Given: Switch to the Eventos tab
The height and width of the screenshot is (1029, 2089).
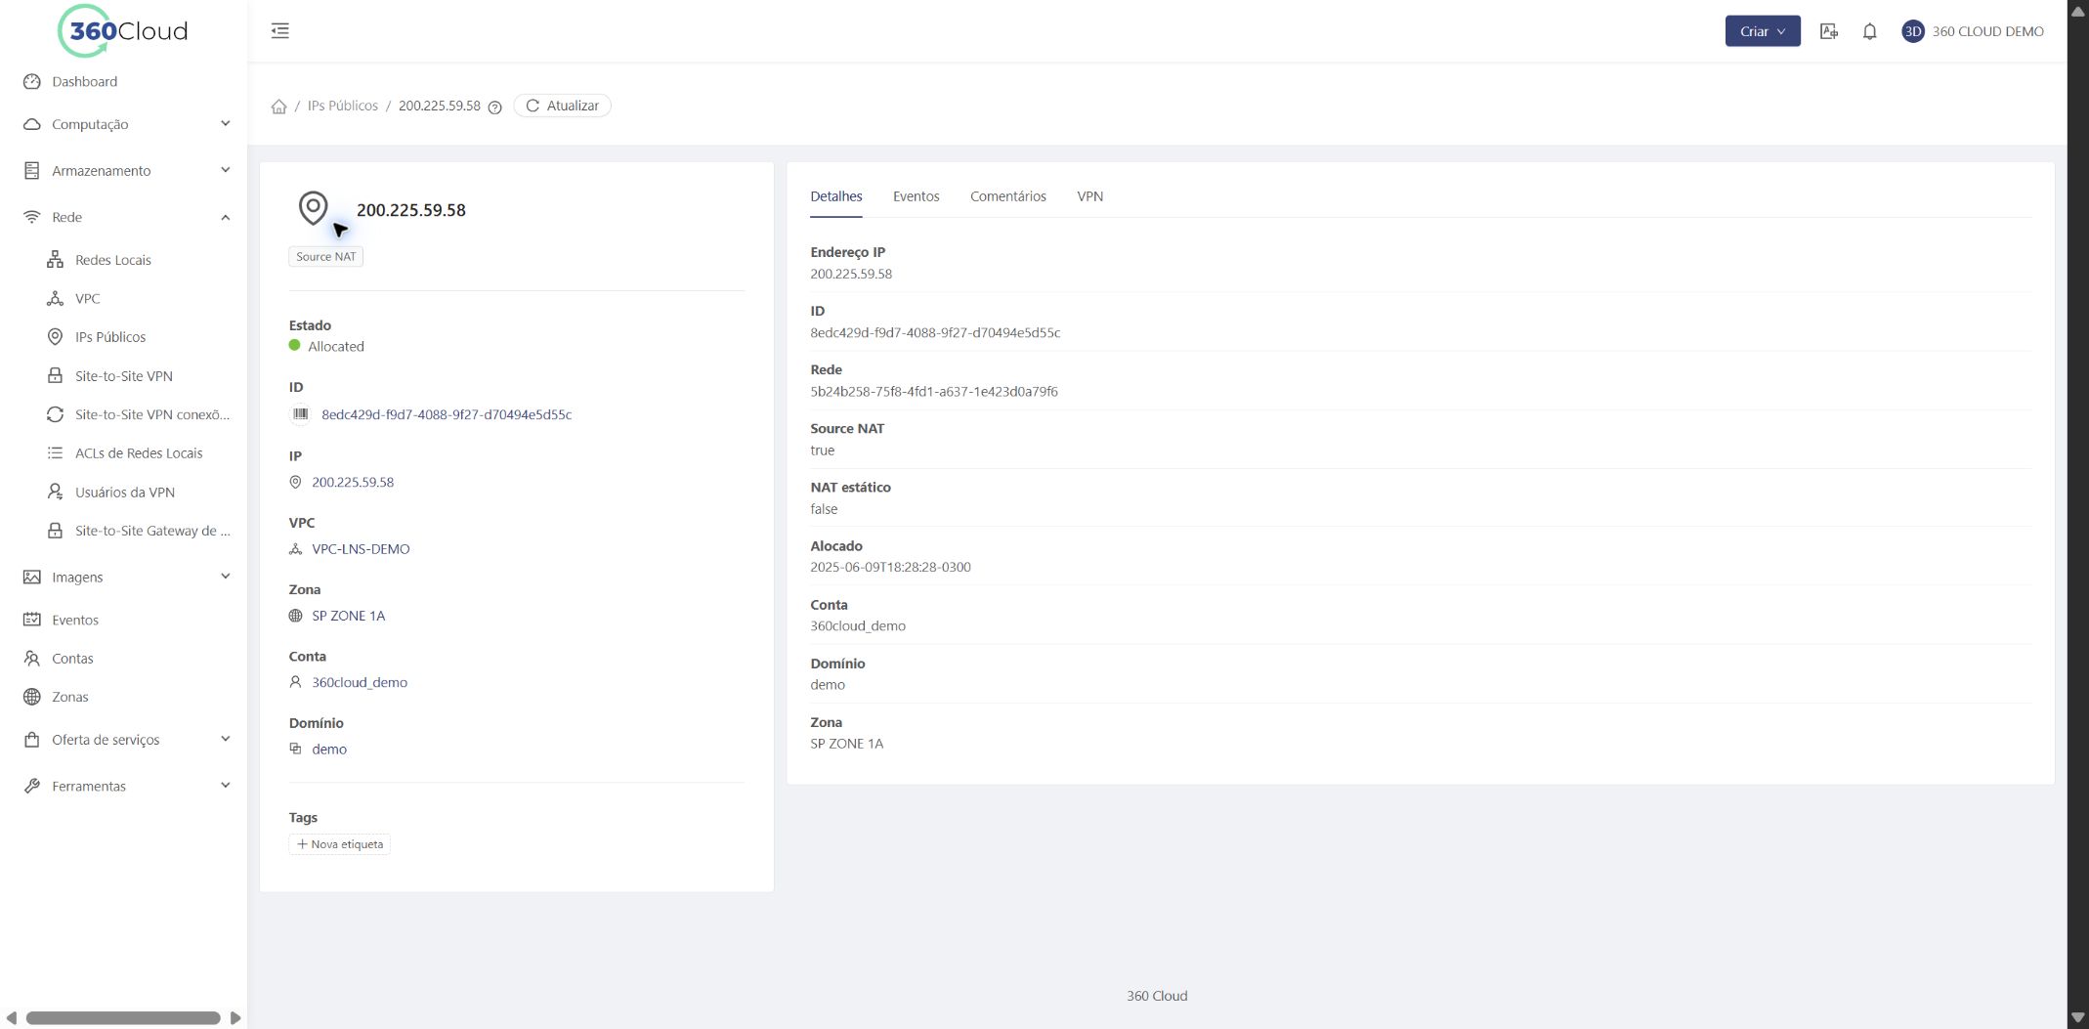Looking at the screenshot, I should 916,196.
